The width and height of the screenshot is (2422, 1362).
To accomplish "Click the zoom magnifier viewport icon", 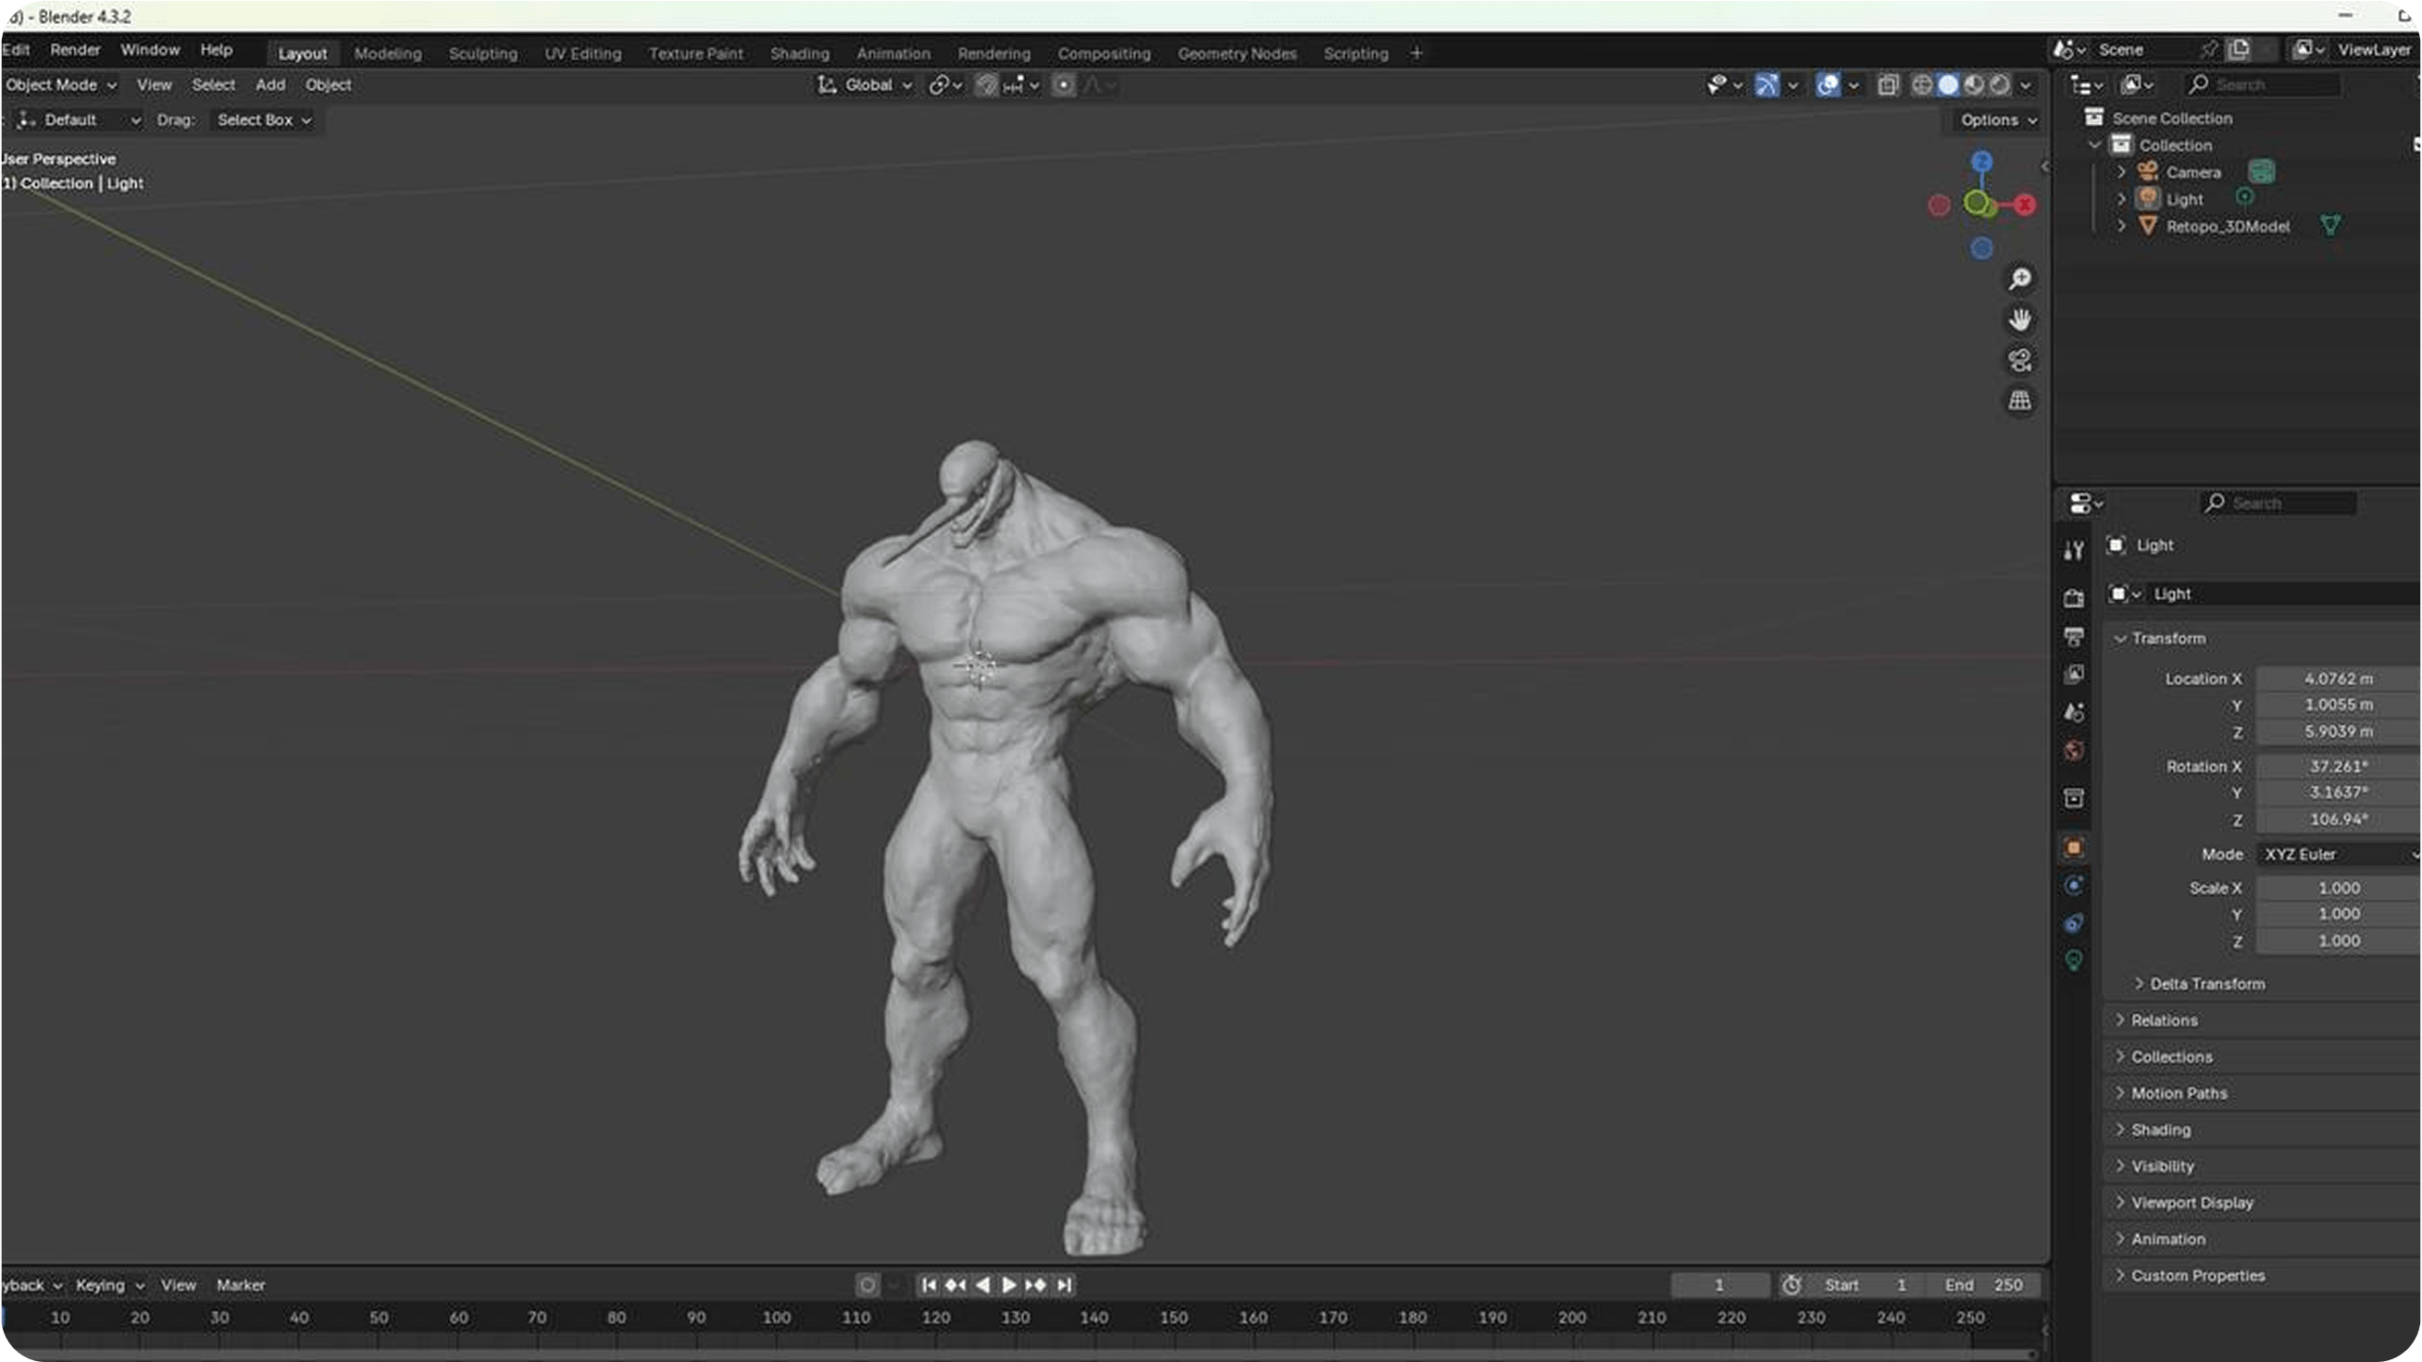I will click(2019, 280).
